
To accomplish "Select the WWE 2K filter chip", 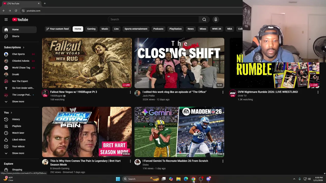I will [217, 29].
